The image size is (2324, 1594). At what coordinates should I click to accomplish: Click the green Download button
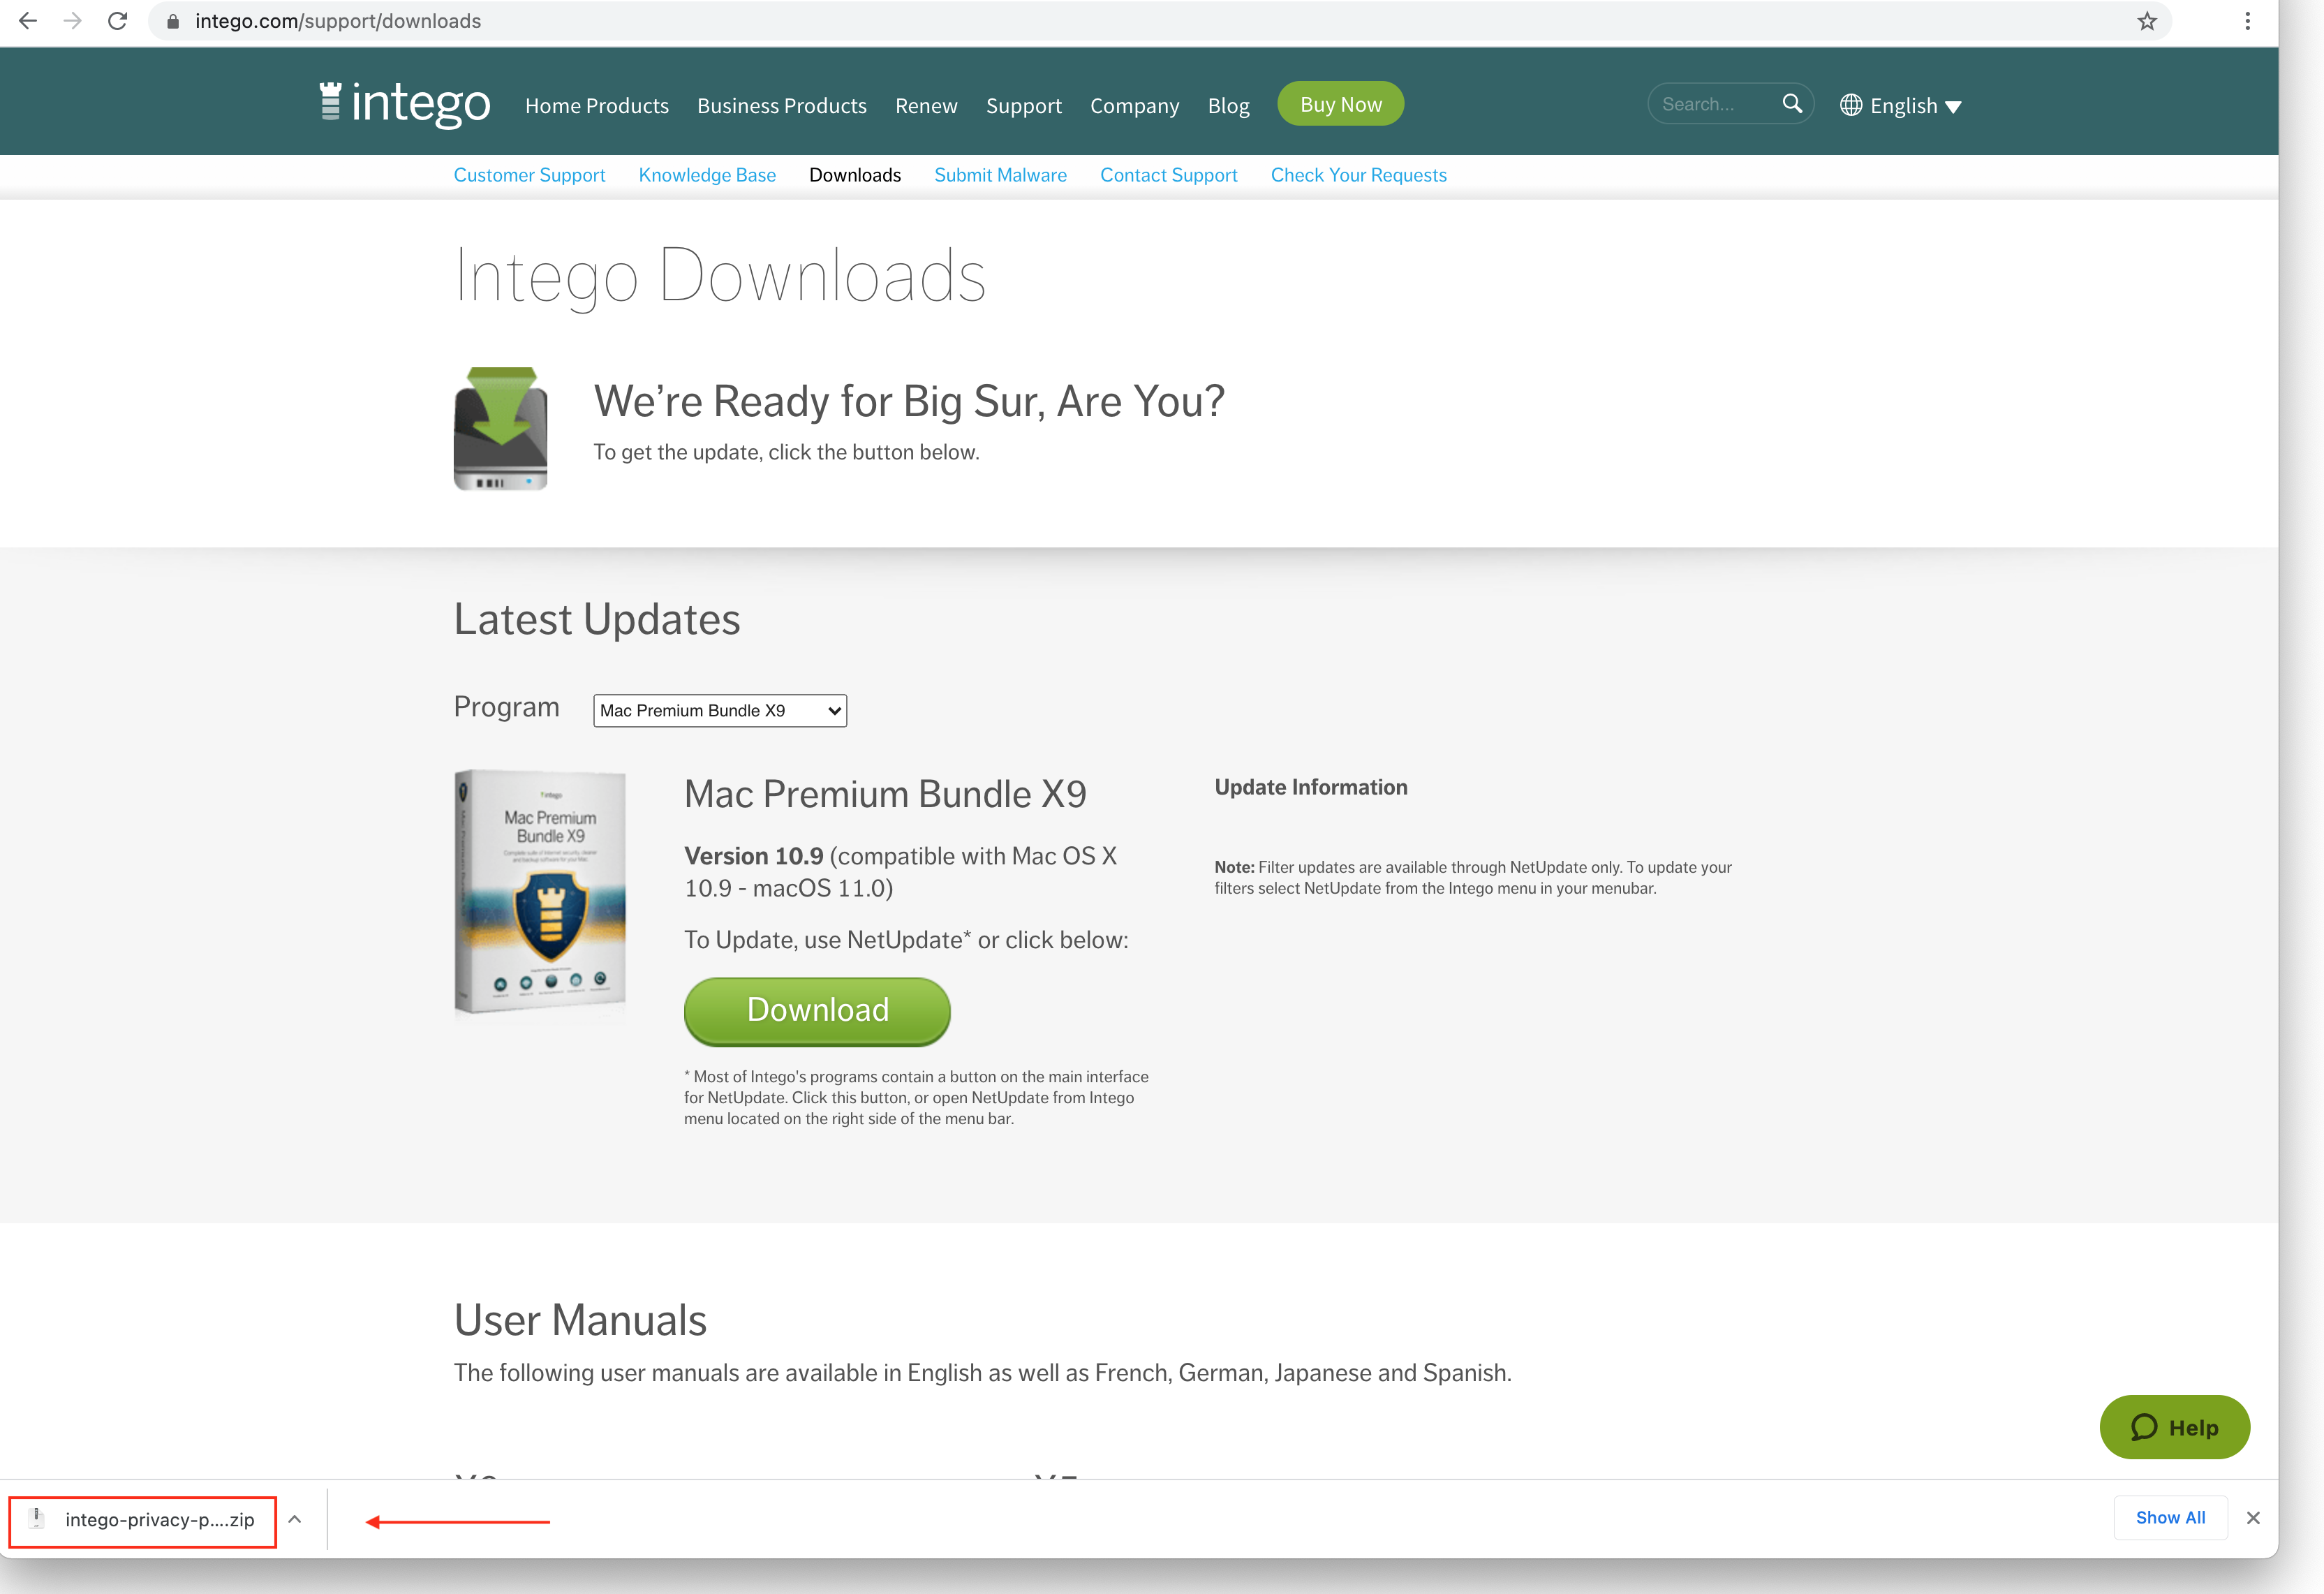pyautogui.click(x=817, y=1011)
